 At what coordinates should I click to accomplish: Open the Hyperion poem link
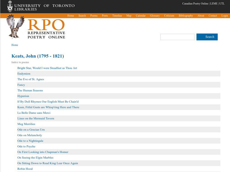(23, 96)
